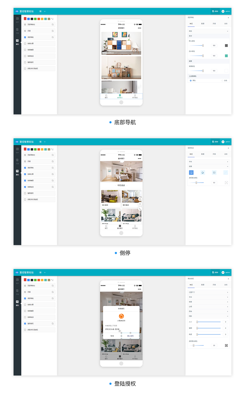Click the teal 选中颜色 color swatch
This screenshot has height=400, width=245.
pos(226,56)
